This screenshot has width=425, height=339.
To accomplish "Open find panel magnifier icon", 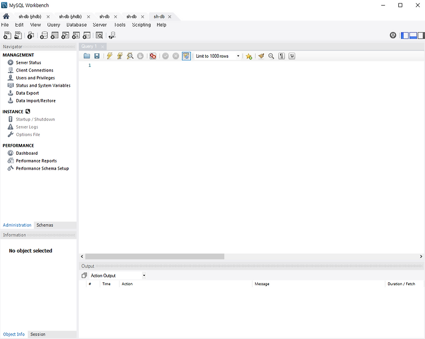I will (271, 56).
